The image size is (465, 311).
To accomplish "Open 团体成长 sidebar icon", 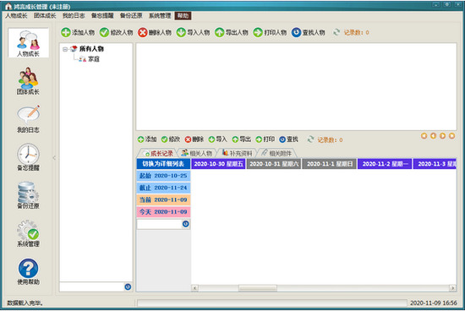I will click(28, 81).
